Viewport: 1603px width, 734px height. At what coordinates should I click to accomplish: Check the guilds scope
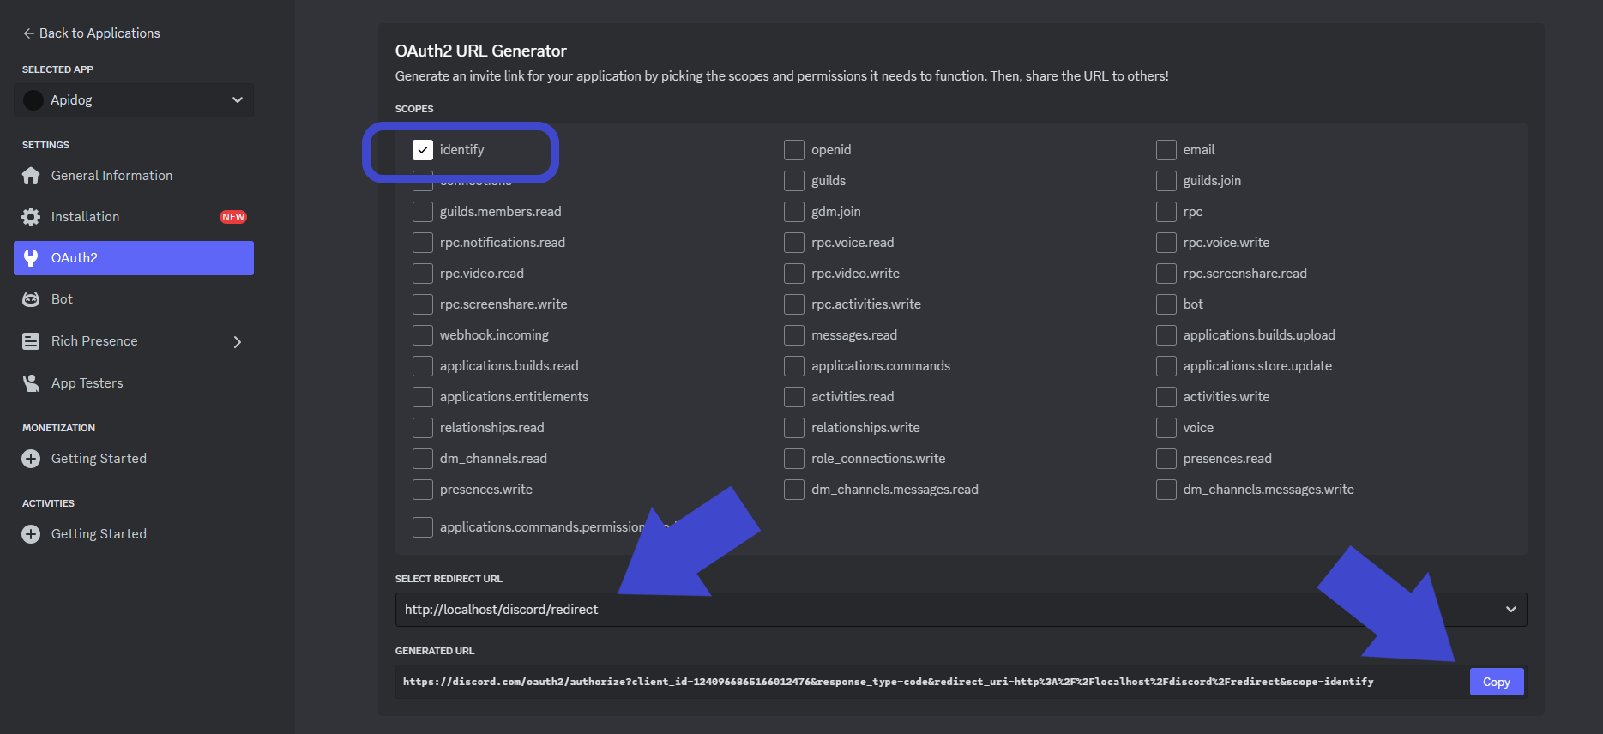tap(794, 181)
